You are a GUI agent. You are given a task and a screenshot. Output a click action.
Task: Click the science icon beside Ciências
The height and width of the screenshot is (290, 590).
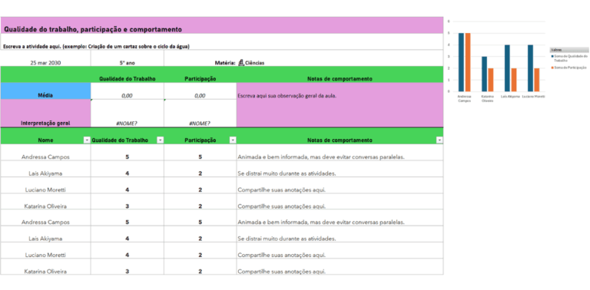(x=241, y=63)
